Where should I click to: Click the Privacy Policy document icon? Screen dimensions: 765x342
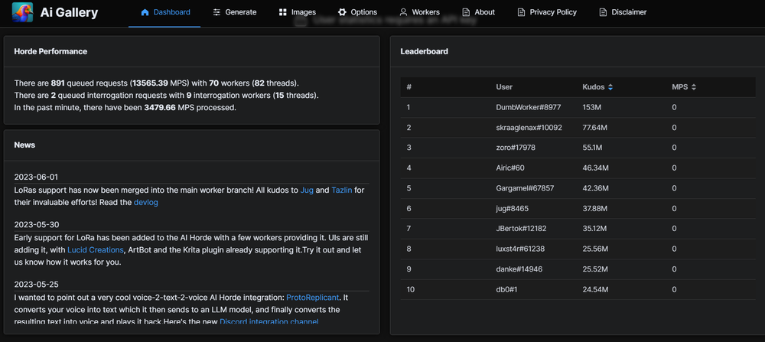[521, 12]
